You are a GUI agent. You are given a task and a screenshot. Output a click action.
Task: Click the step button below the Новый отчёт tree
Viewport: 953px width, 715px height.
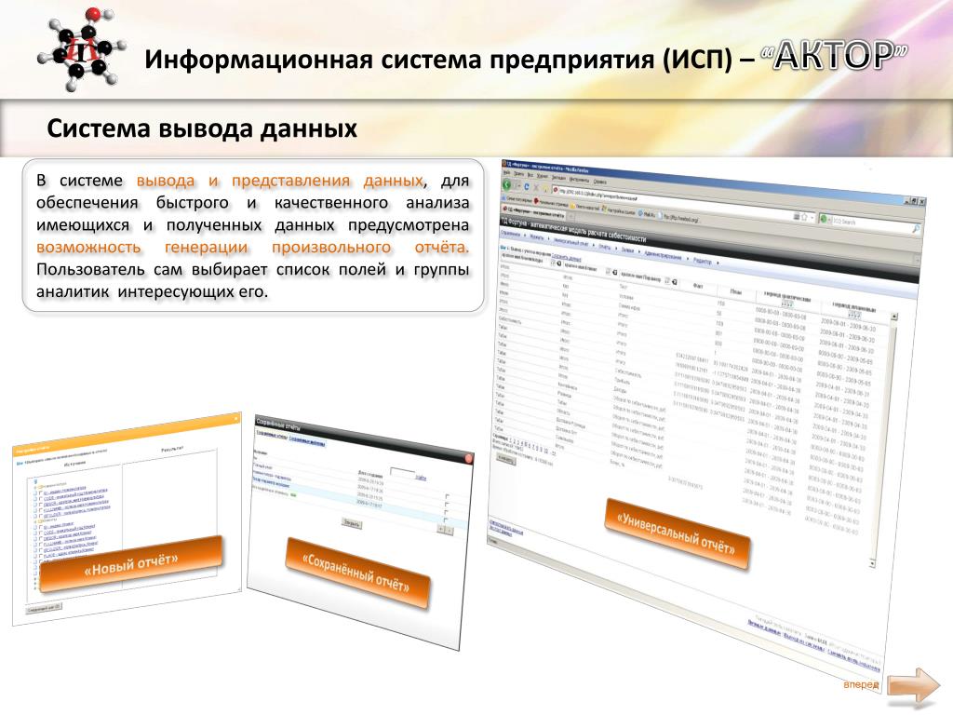click(x=44, y=608)
